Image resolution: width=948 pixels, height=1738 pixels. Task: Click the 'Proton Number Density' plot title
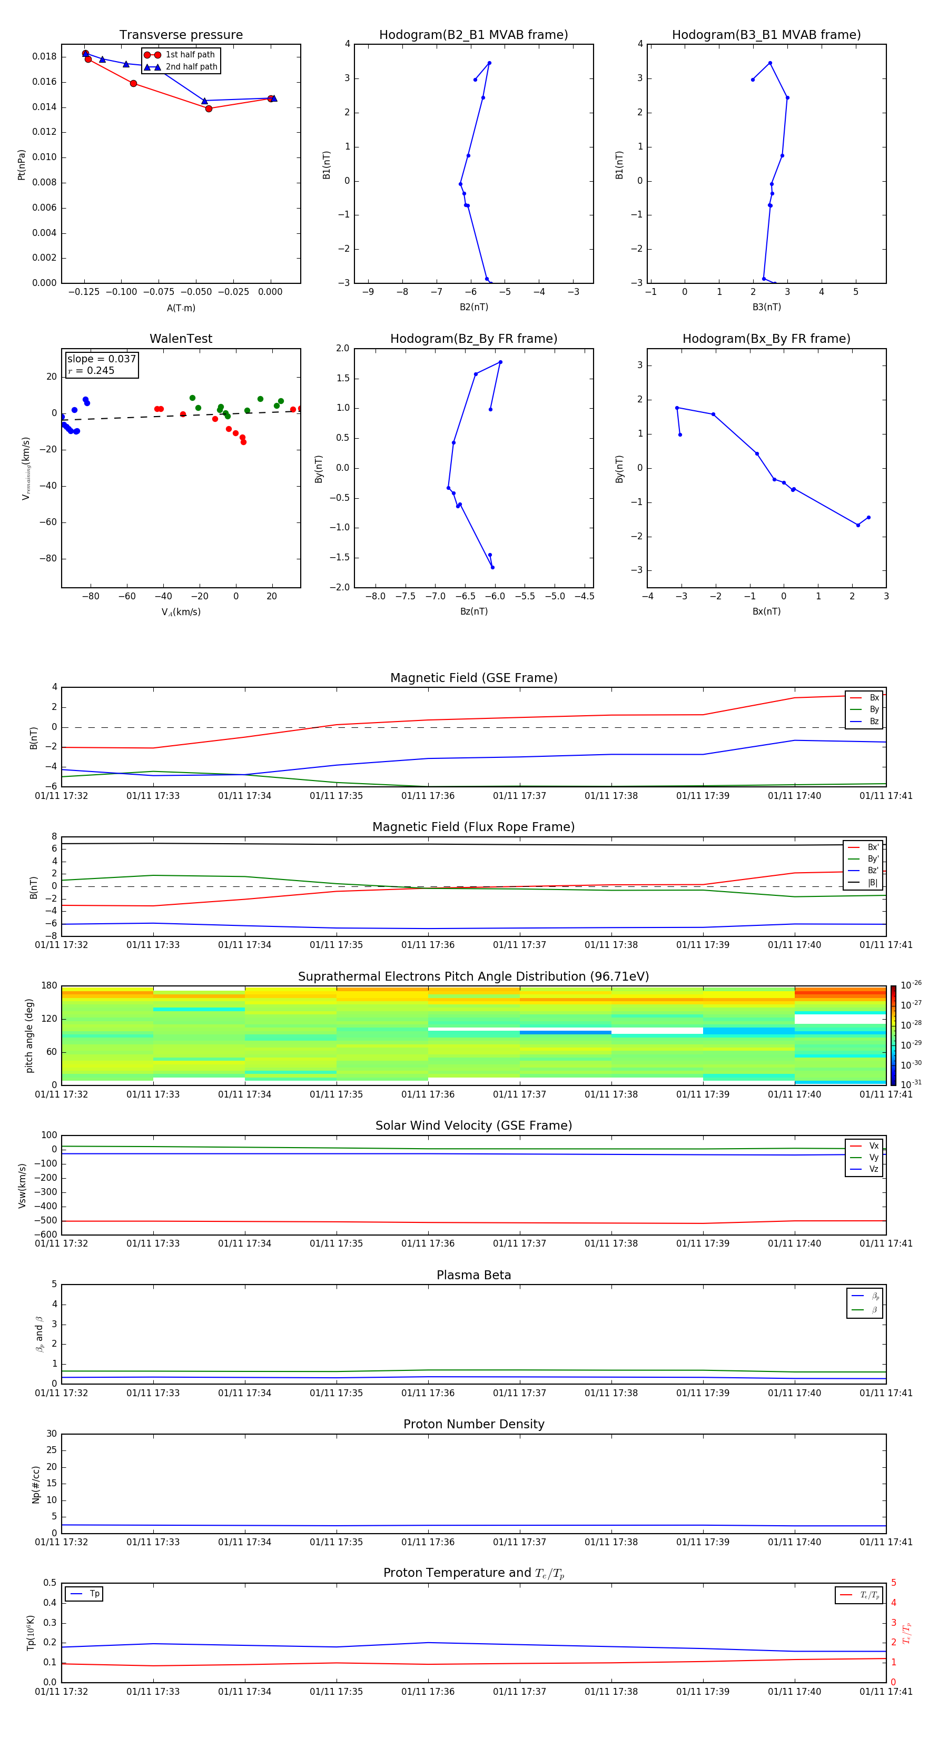click(x=473, y=1424)
